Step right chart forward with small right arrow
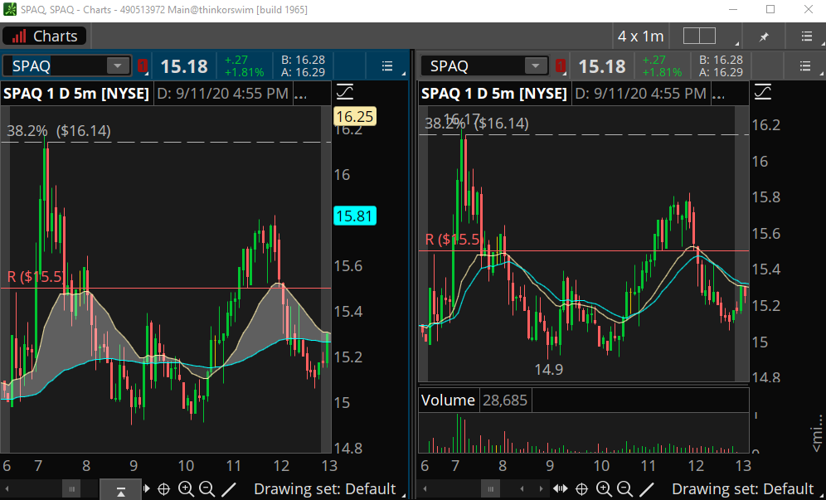This screenshot has width=826, height=500. (541, 489)
